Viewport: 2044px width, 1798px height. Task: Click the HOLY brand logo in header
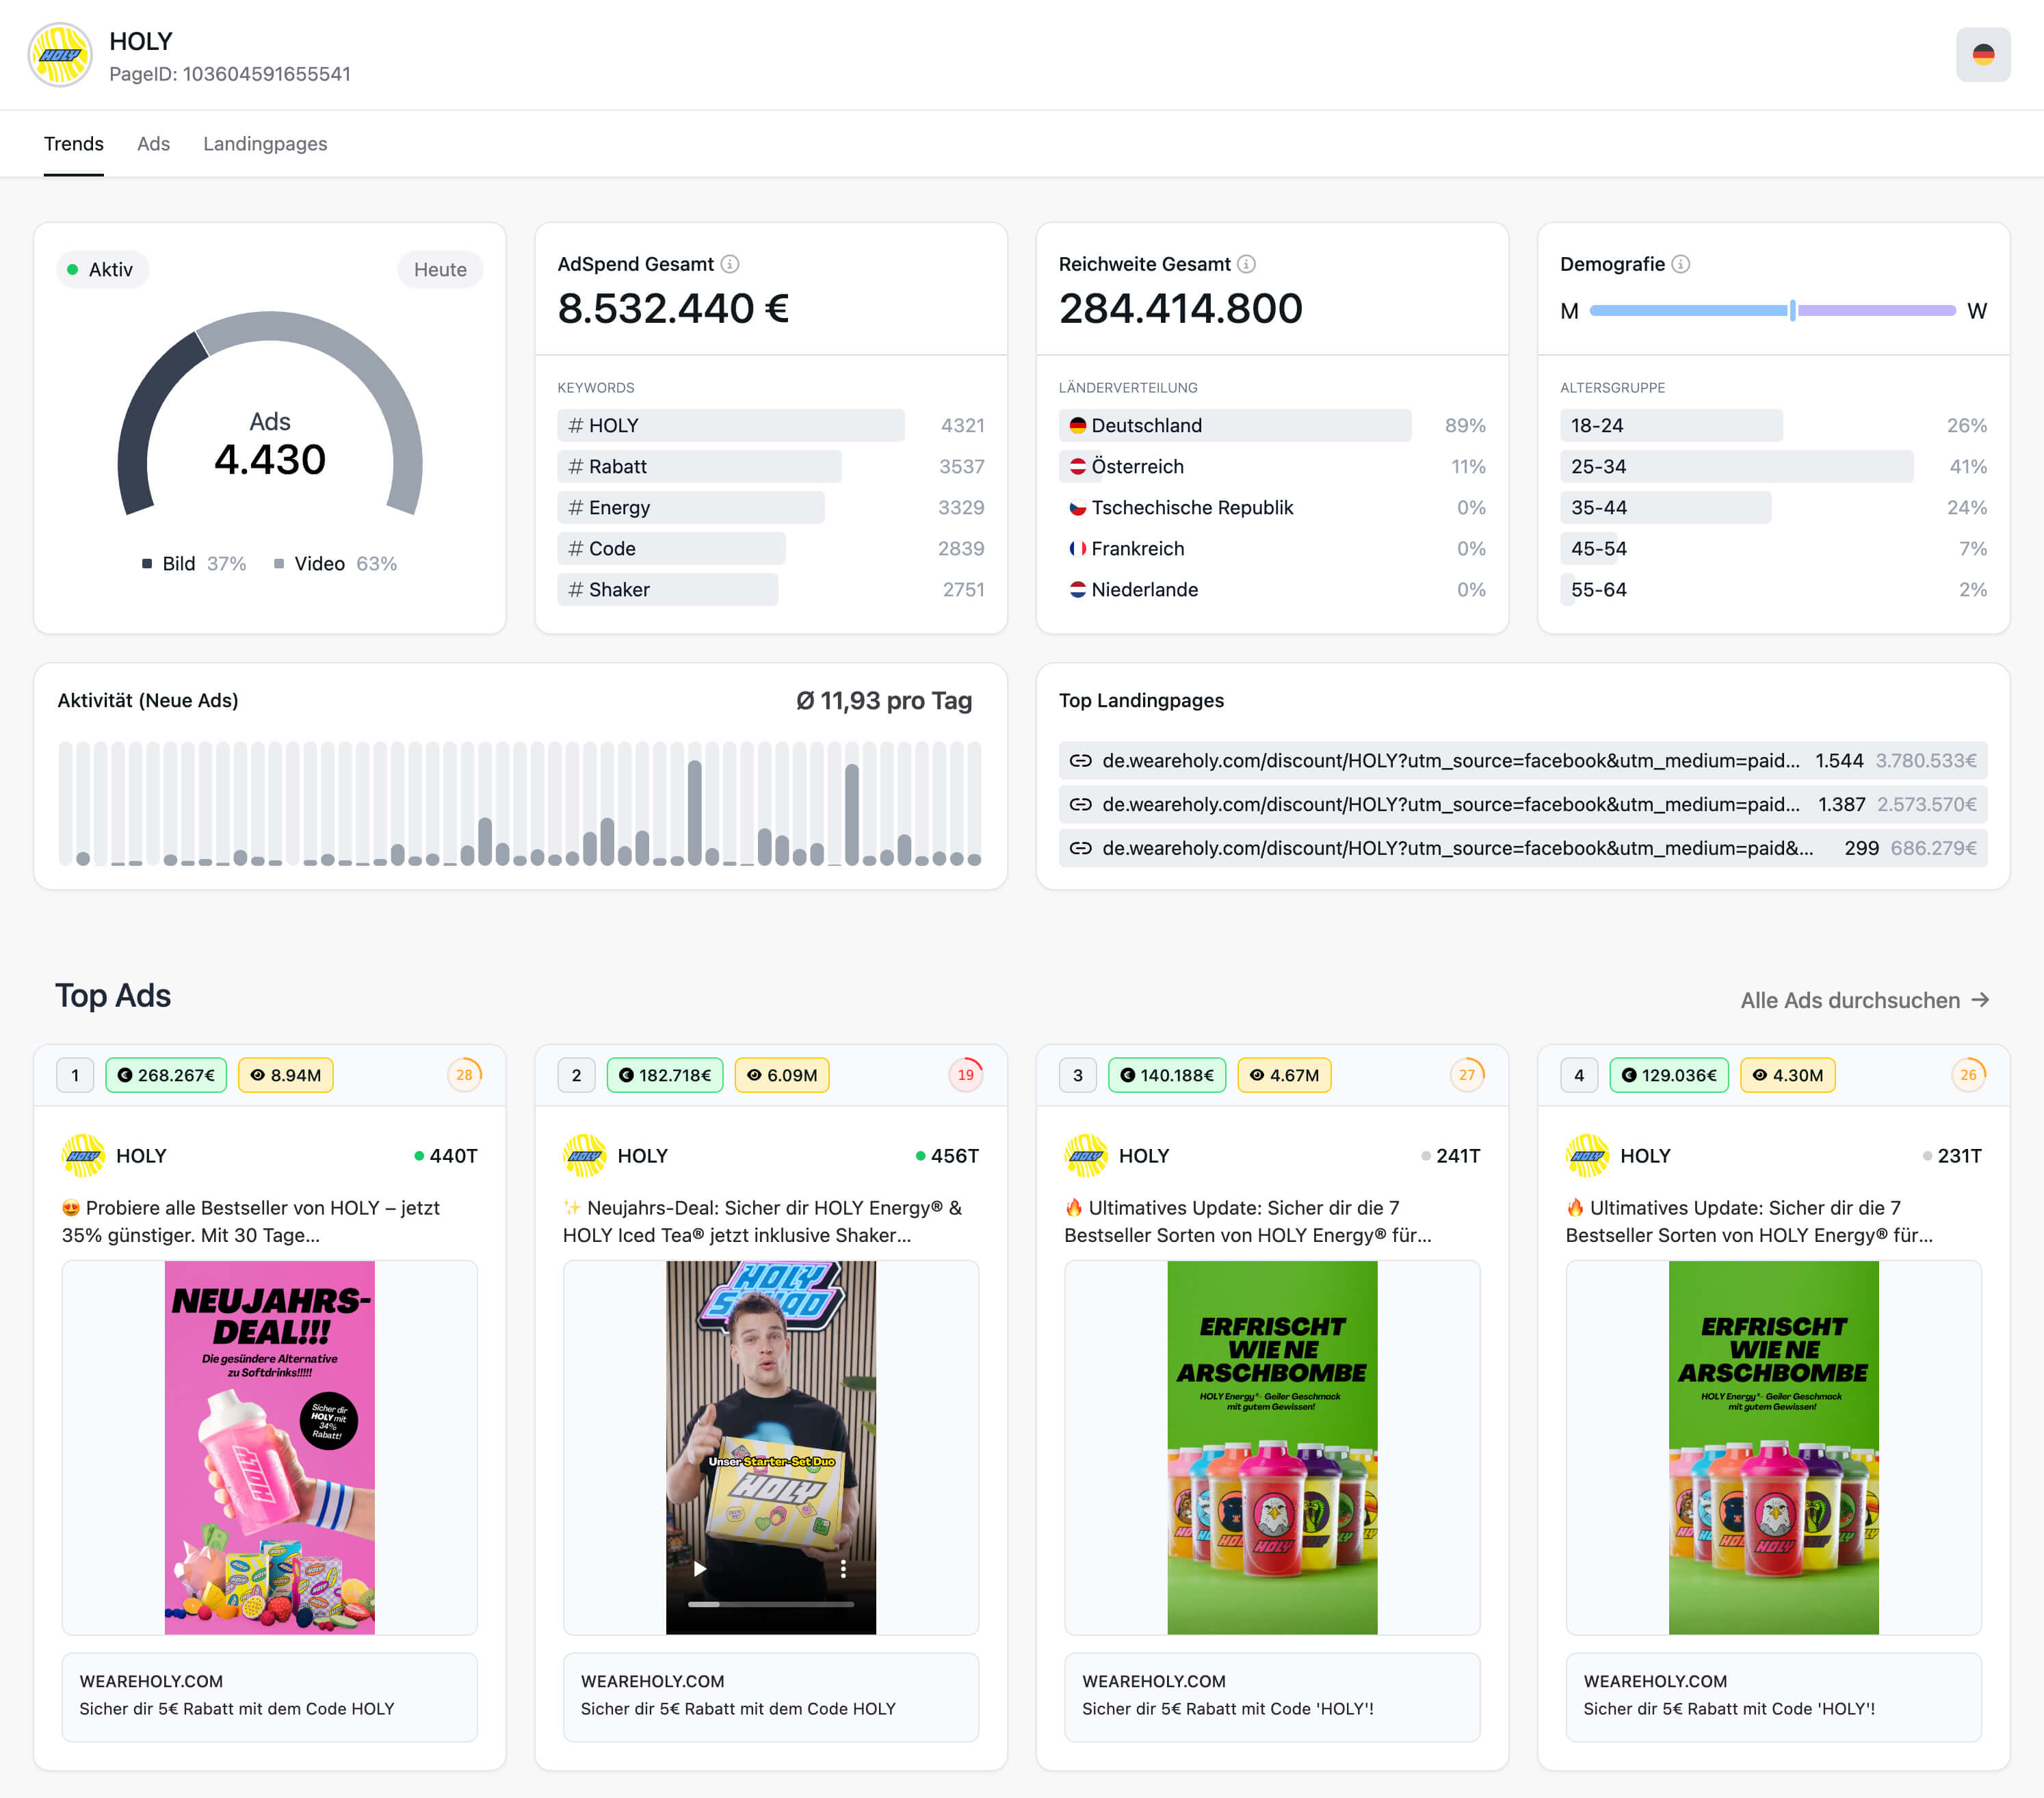(61, 55)
